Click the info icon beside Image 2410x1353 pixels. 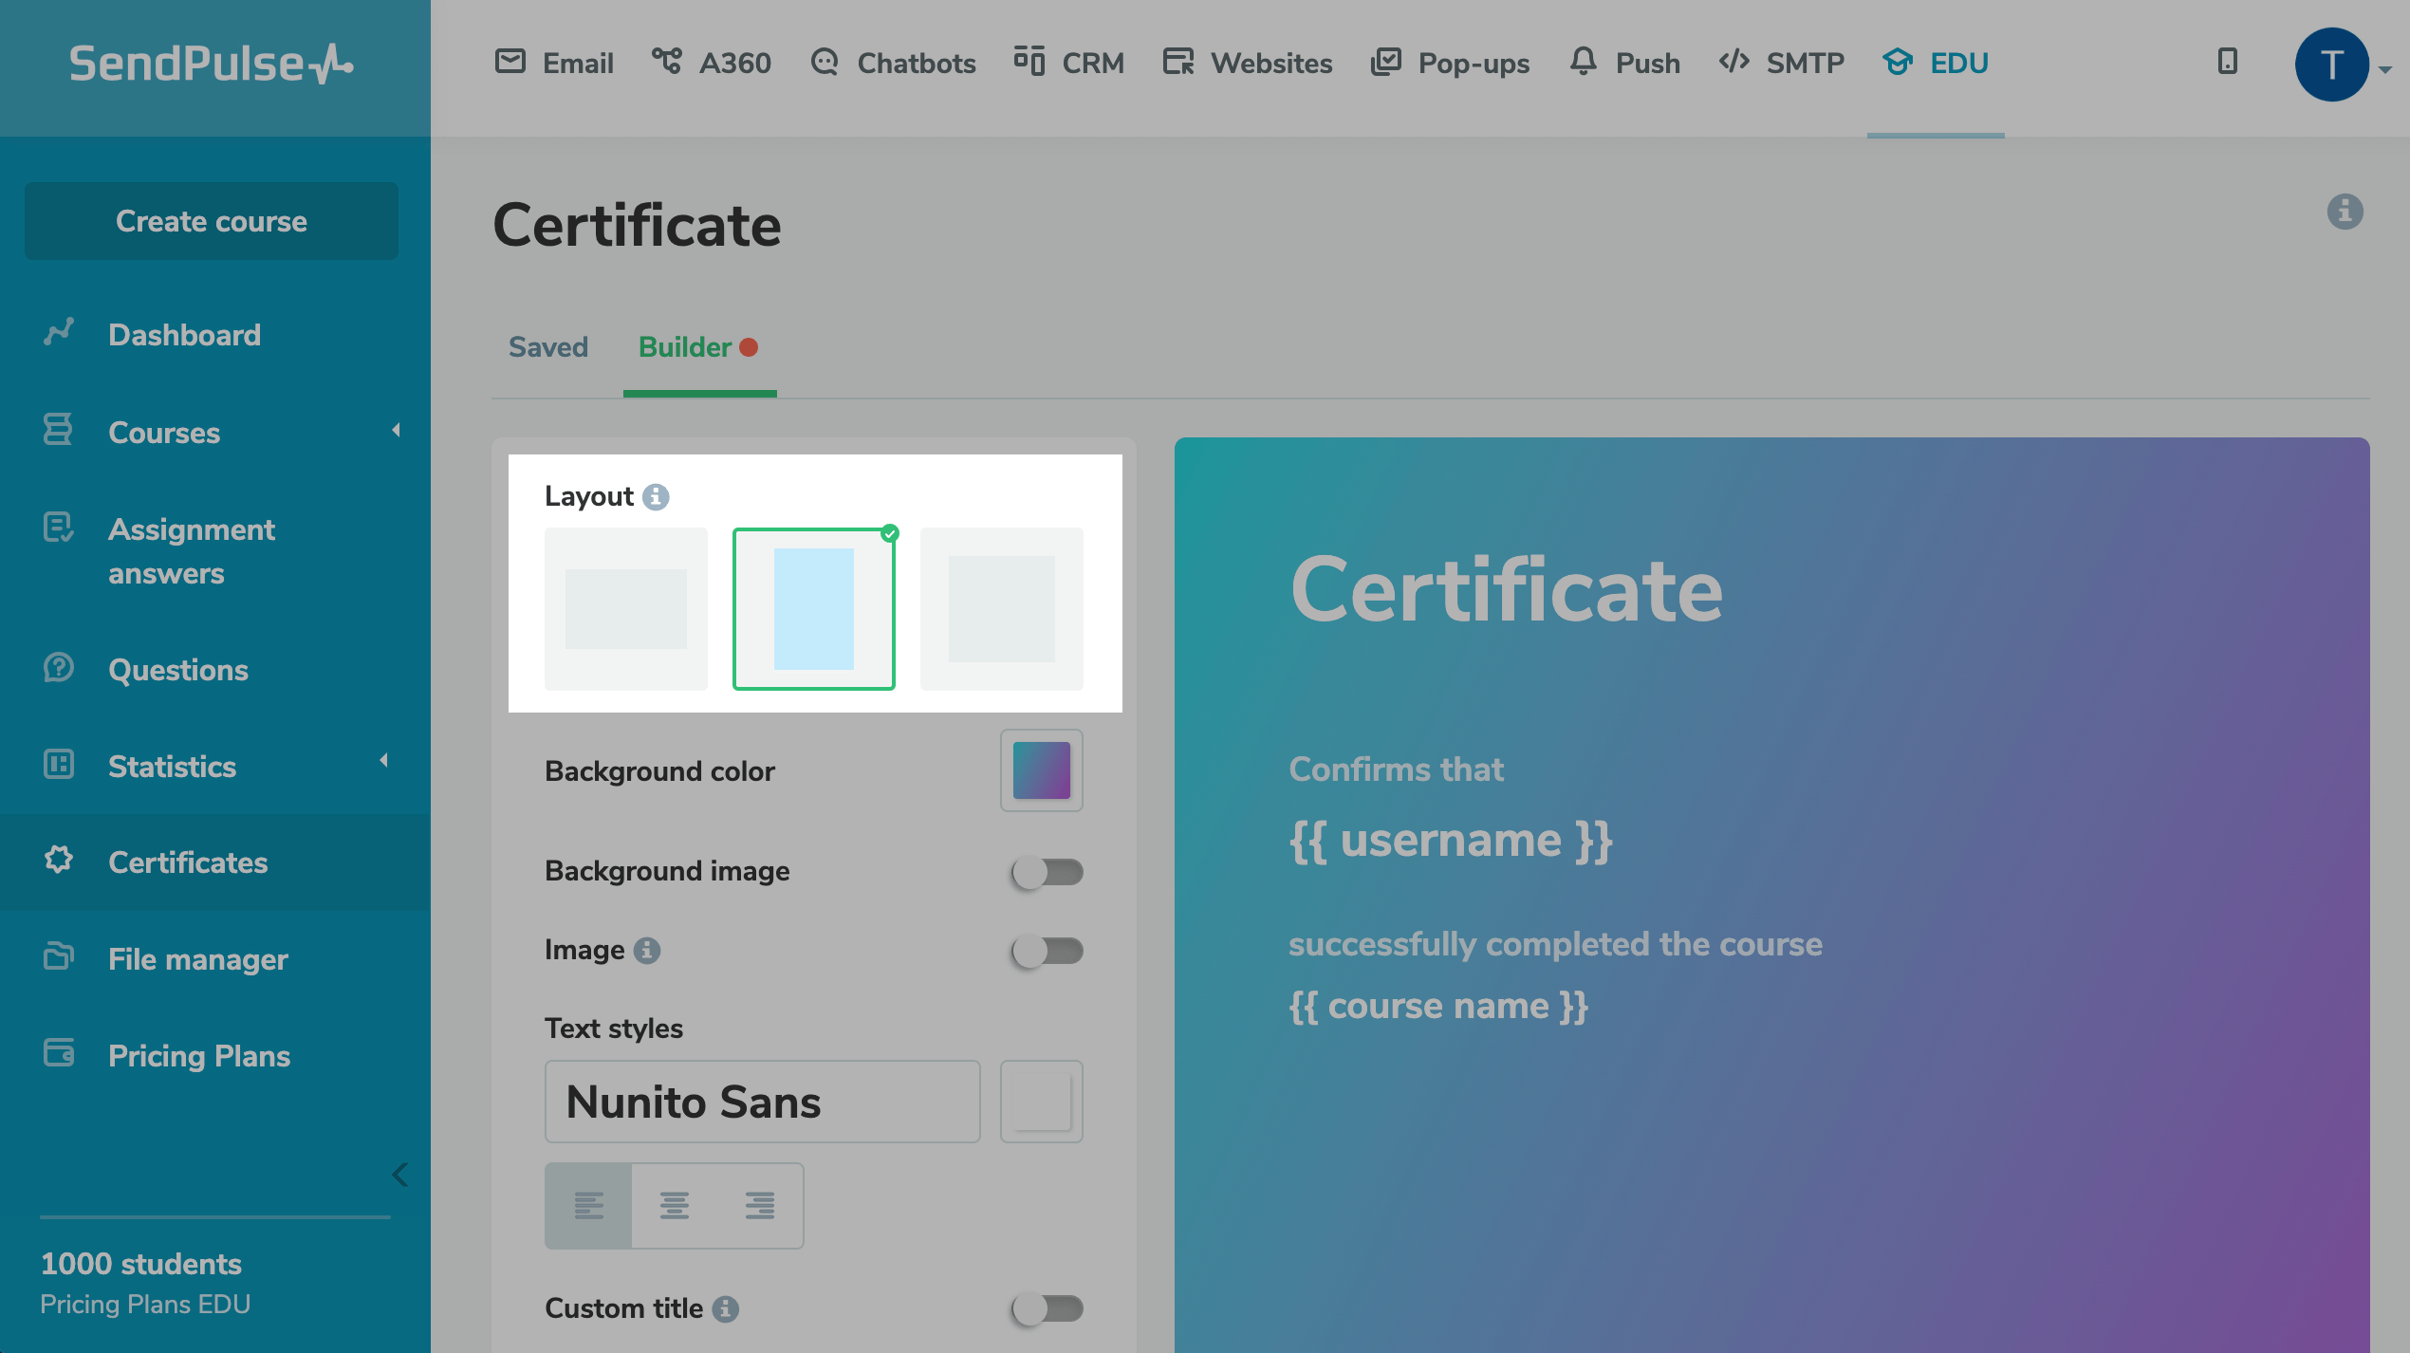coord(647,950)
